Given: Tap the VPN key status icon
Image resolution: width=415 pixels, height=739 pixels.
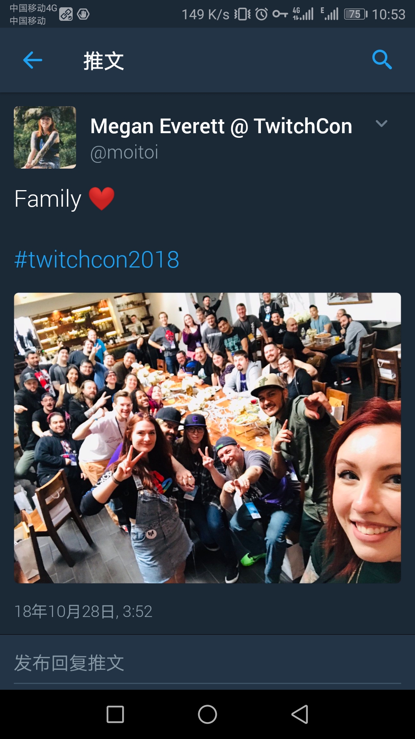Looking at the screenshot, I should (x=280, y=14).
